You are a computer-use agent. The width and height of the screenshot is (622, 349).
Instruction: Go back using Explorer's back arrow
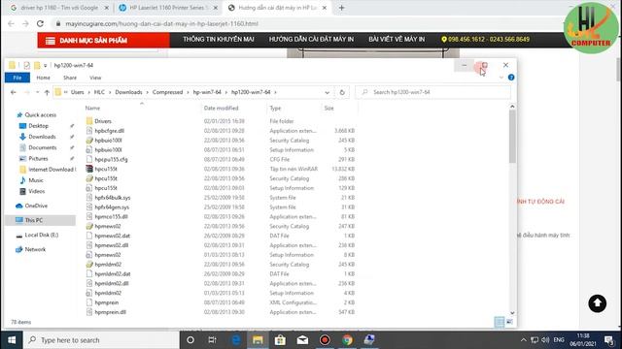pyautogui.click(x=13, y=92)
